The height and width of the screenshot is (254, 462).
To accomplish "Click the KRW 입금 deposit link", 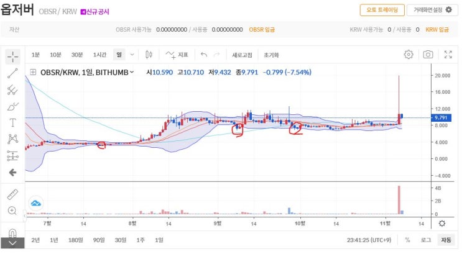I will 437,29.
